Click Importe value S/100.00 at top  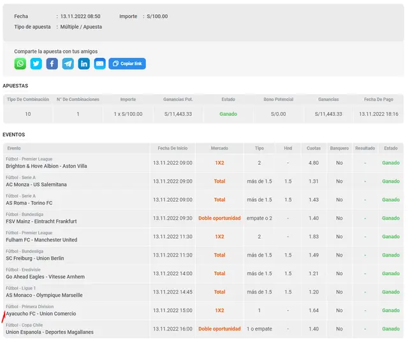click(157, 17)
